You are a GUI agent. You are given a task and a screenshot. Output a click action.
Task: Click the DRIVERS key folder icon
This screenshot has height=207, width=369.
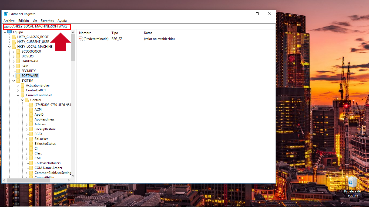pyautogui.click(x=18, y=56)
